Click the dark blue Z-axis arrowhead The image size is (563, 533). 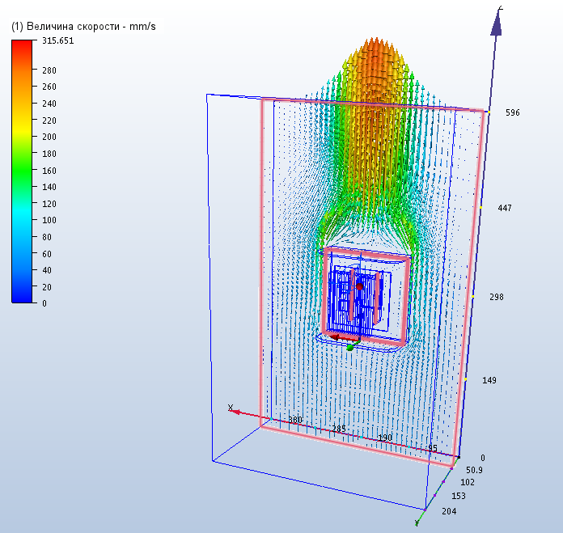[x=497, y=23]
